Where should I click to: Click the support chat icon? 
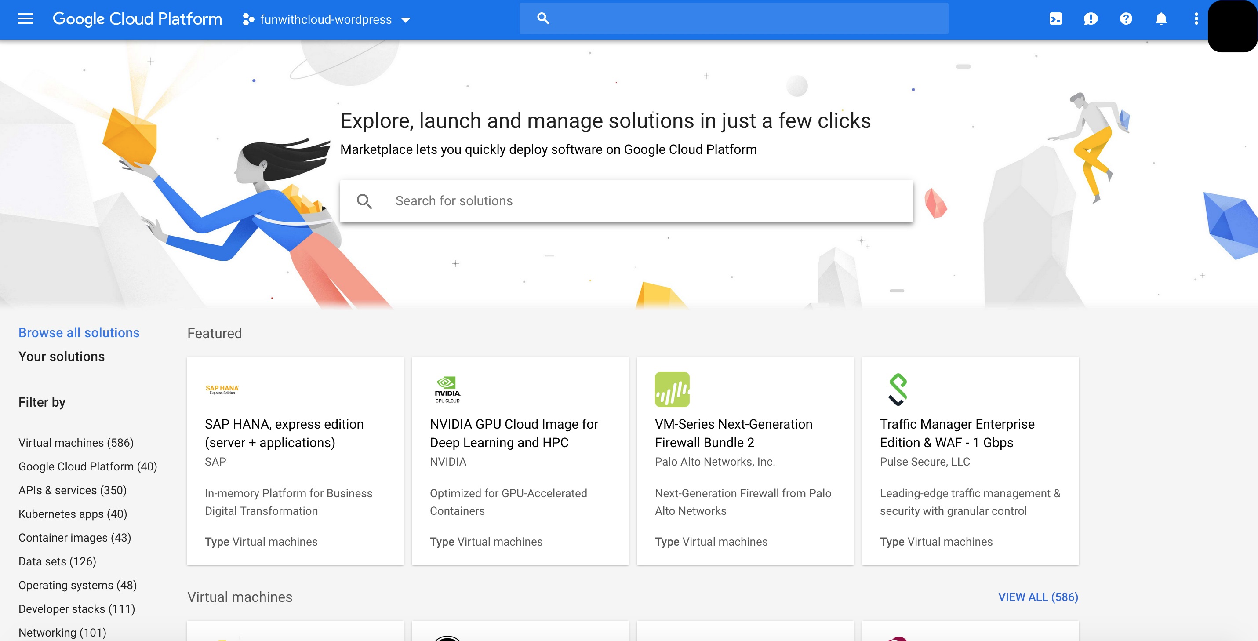tap(1090, 19)
